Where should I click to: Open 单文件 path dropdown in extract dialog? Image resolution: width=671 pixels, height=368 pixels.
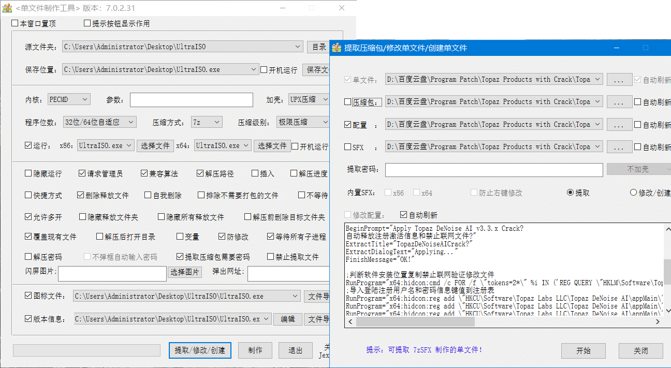point(598,79)
